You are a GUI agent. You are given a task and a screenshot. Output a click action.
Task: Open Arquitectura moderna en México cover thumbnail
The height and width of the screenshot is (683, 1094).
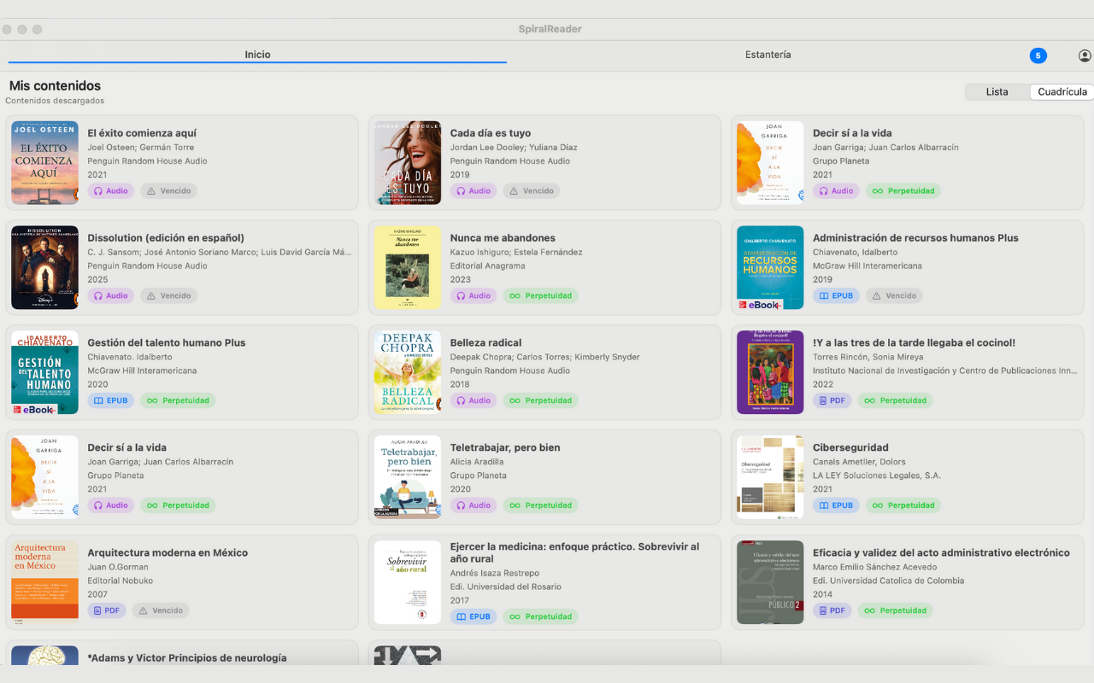(44, 582)
